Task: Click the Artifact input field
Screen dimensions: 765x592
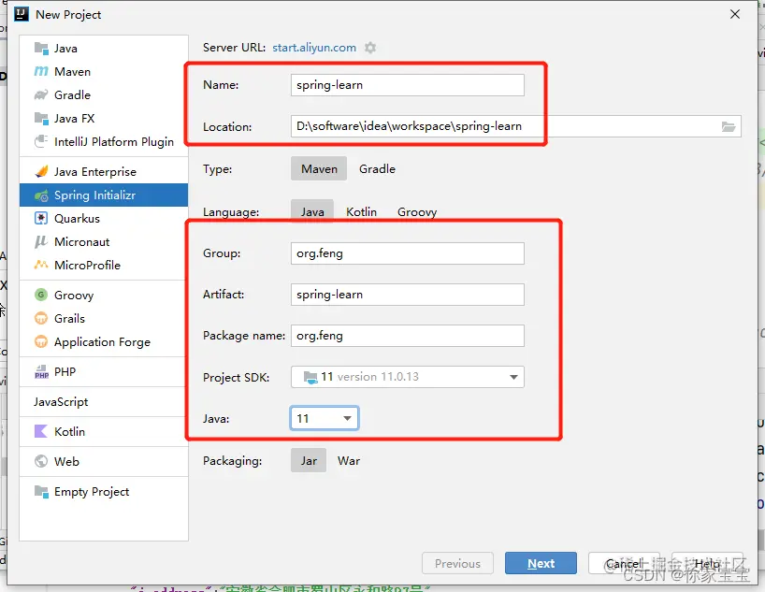Action: click(x=408, y=295)
